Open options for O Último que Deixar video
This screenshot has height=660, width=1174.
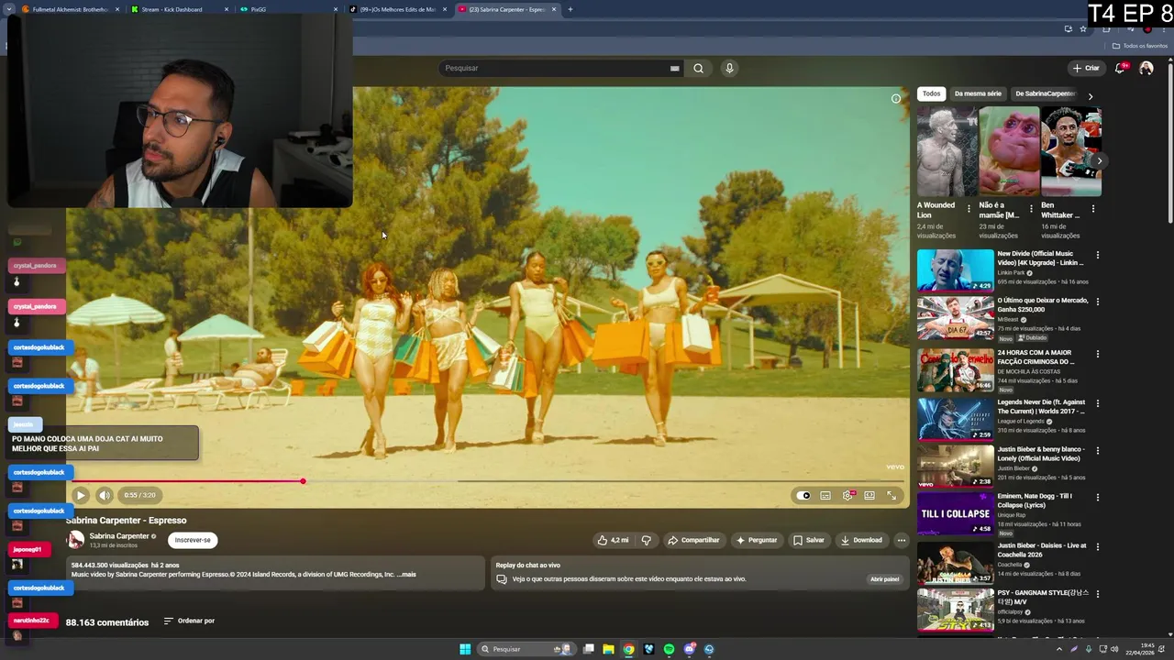(1097, 302)
